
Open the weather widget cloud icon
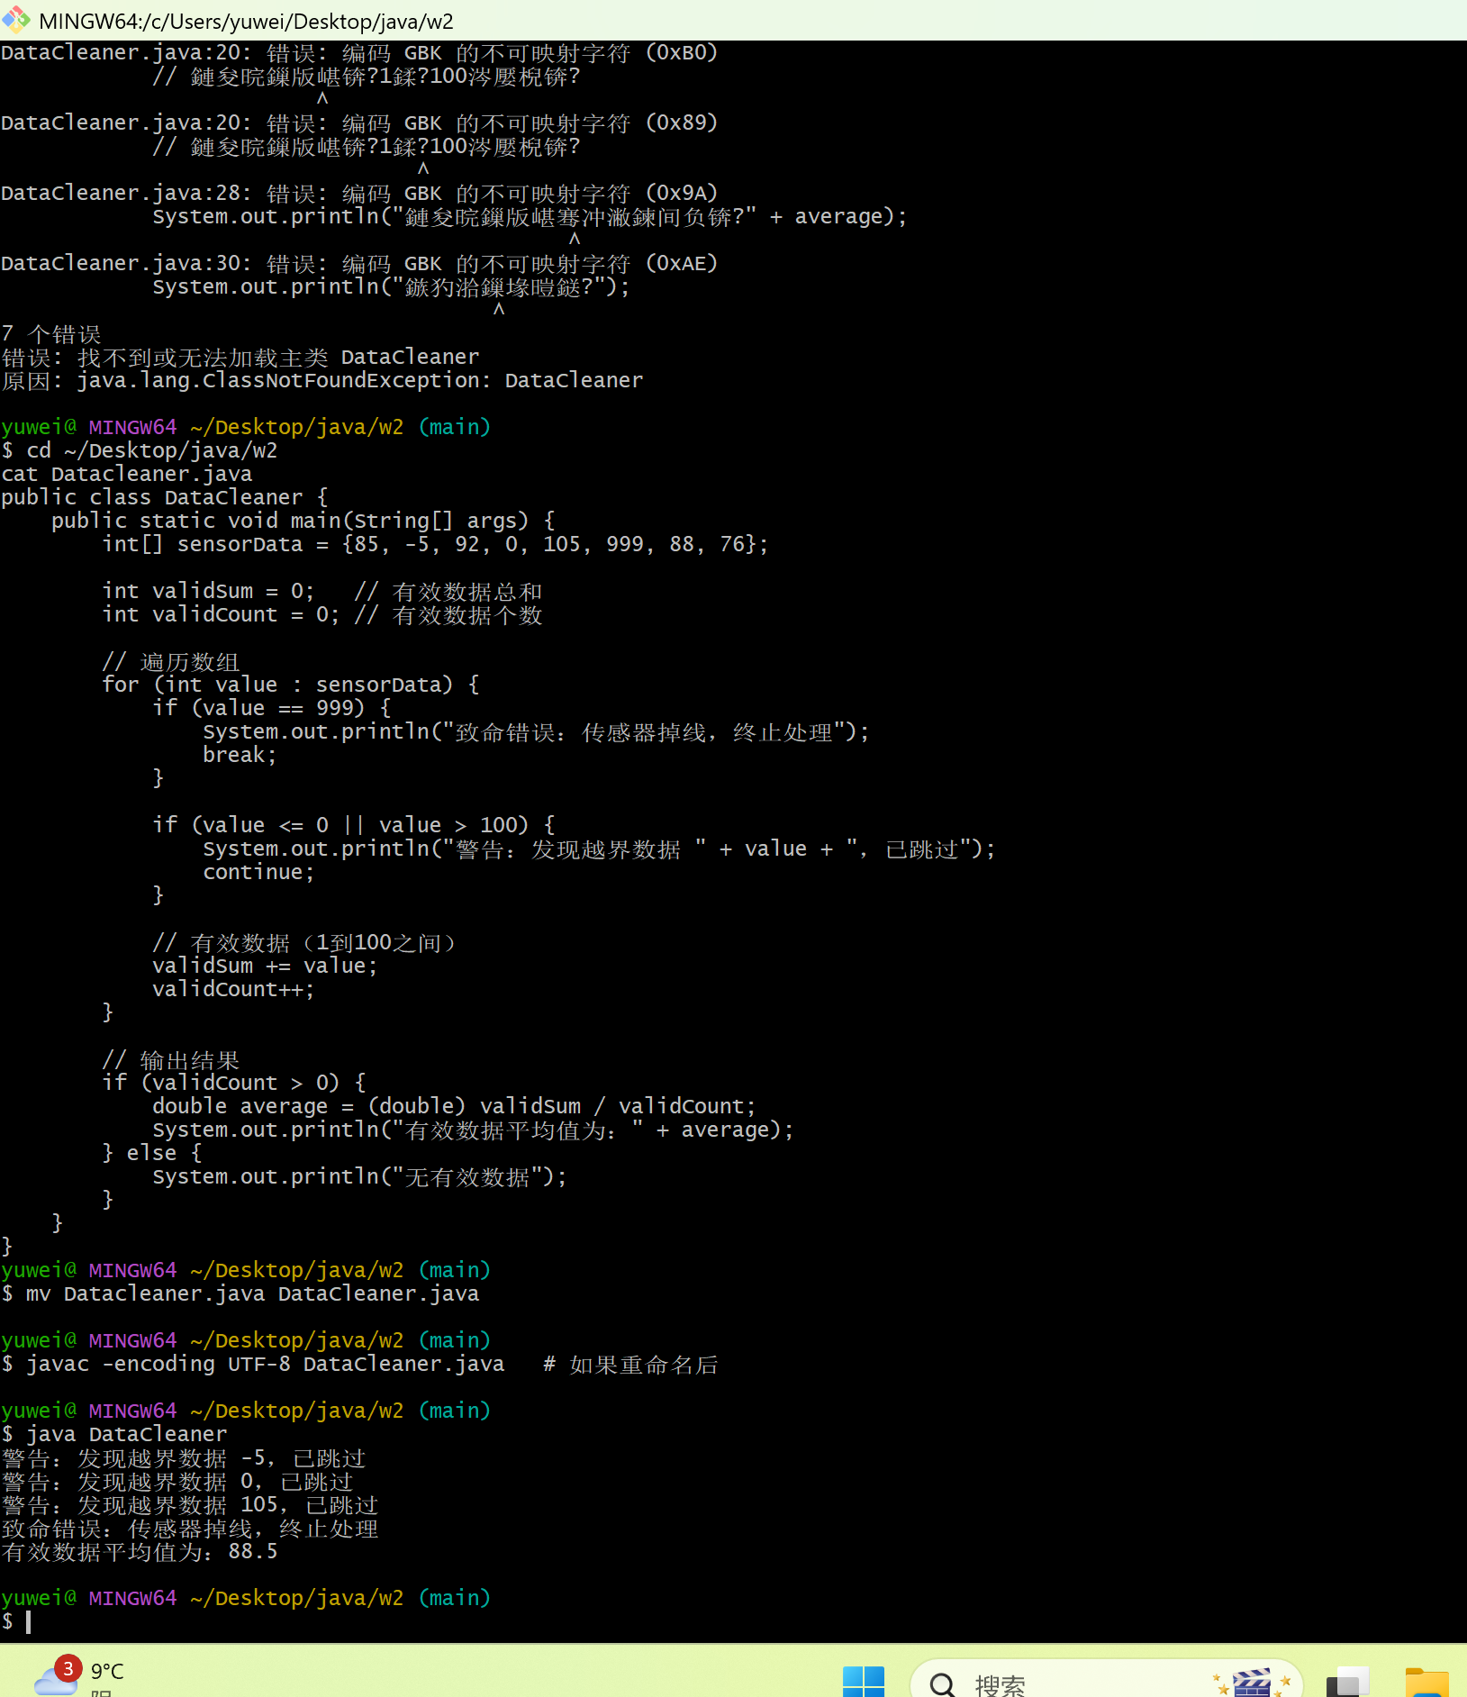point(56,1677)
